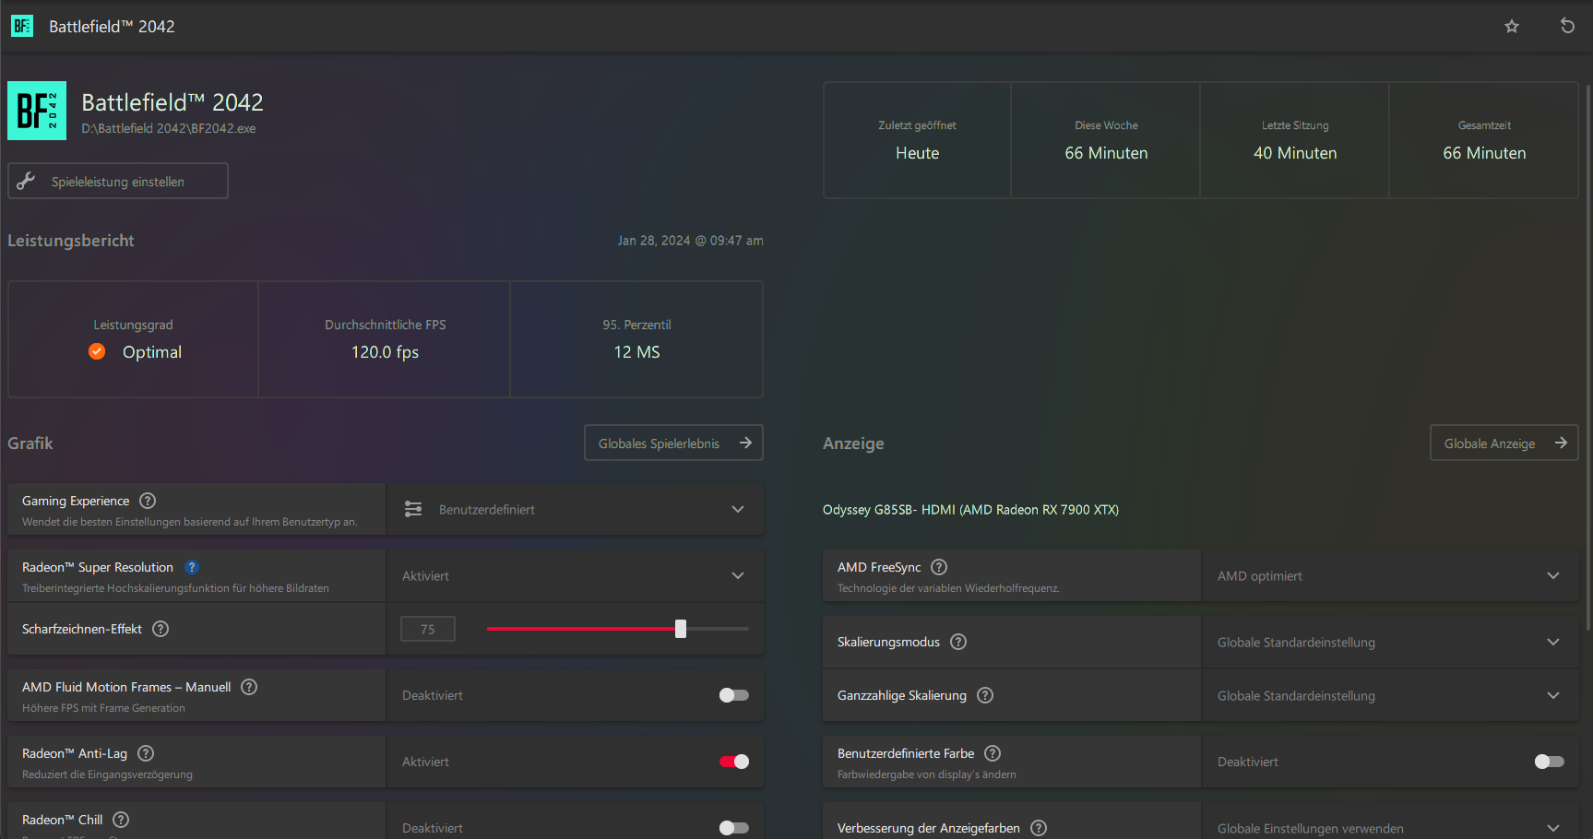
Task: Show help for Radeon Chill
Action: [121, 820]
